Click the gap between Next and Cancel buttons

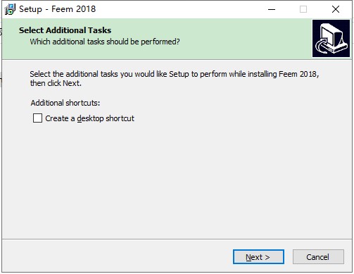click(x=289, y=257)
